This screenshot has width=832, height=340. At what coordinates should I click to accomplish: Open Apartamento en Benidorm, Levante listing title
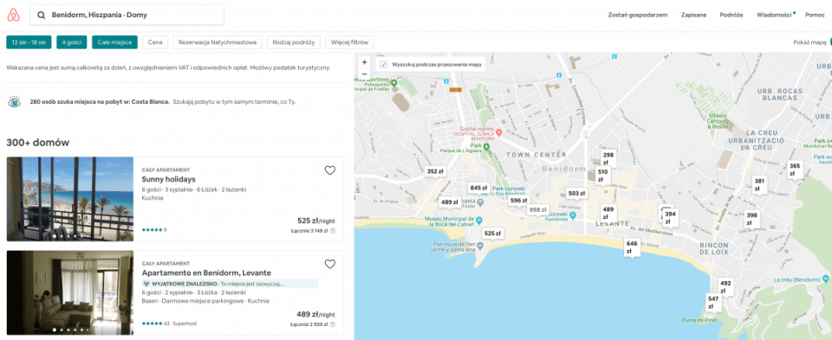206,273
